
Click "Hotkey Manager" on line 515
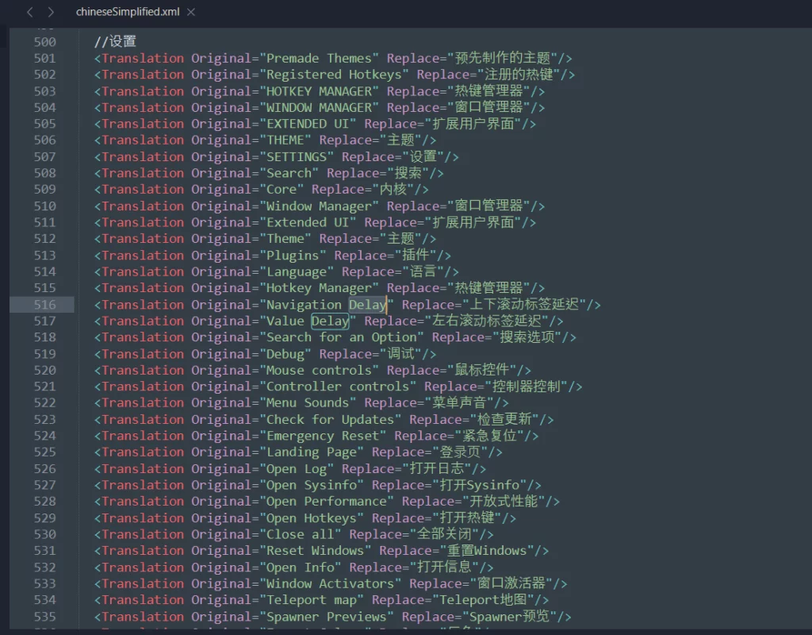[319, 287]
